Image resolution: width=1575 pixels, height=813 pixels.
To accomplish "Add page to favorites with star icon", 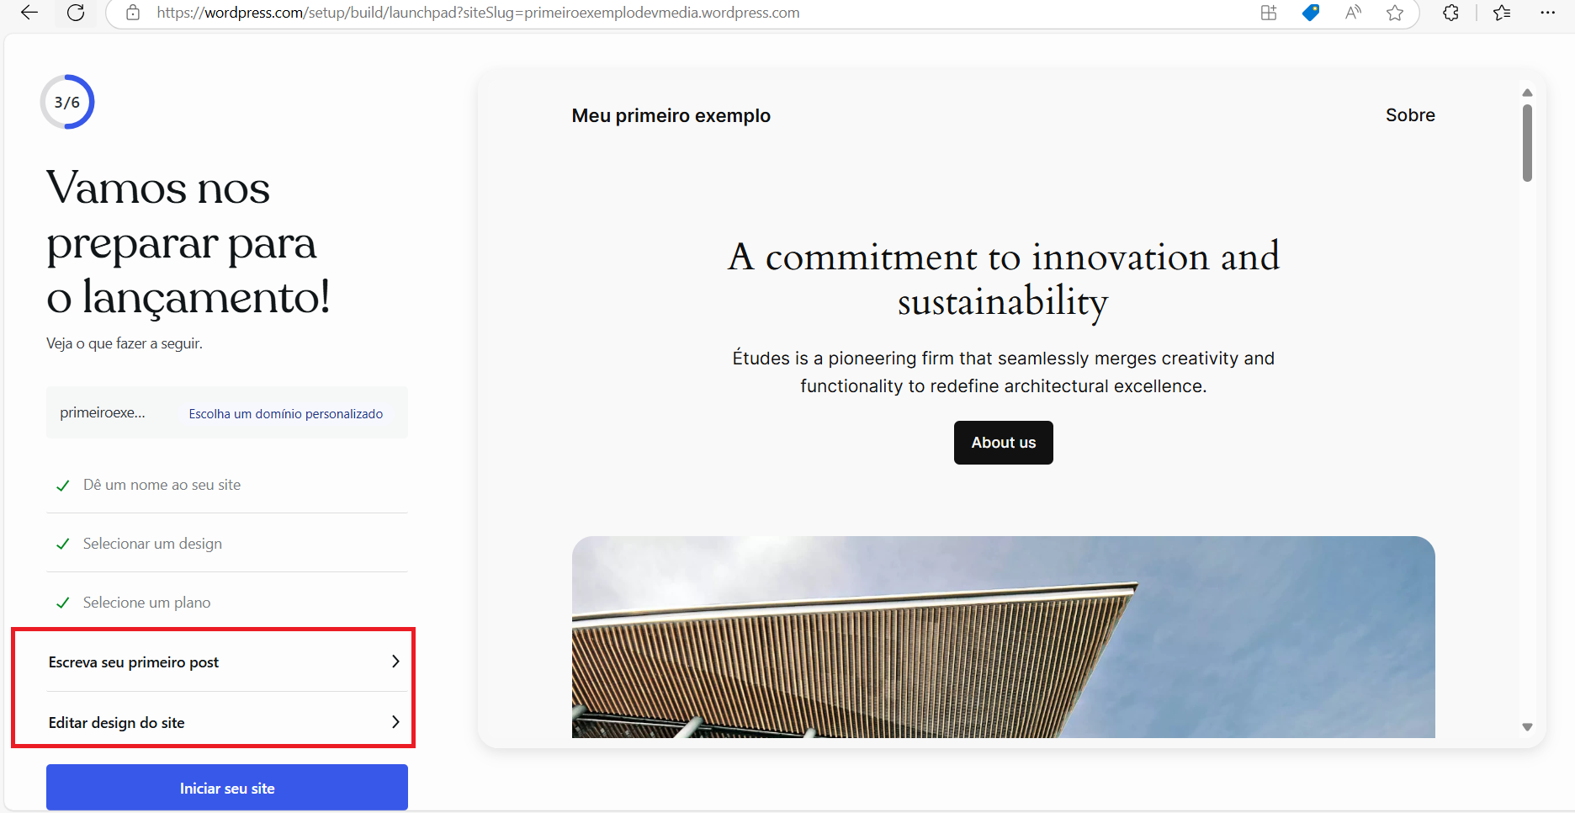I will 1395,13.
